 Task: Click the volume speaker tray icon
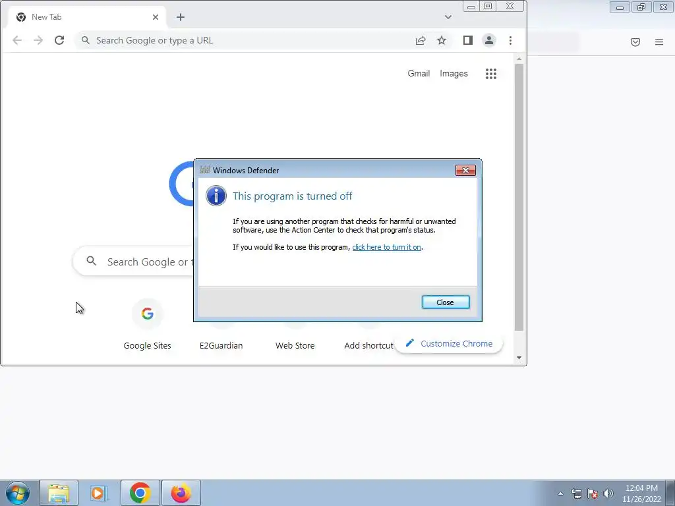(x=608, y=493)
